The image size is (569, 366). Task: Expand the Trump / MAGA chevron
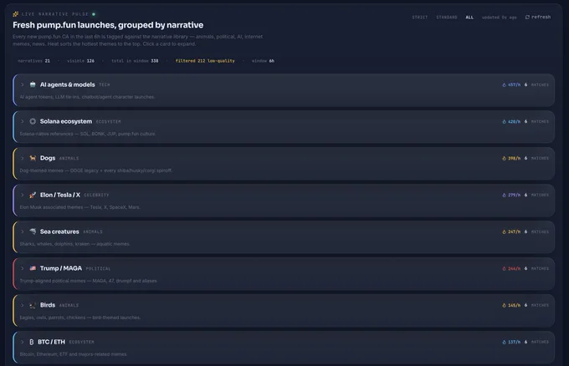(22, 268)
